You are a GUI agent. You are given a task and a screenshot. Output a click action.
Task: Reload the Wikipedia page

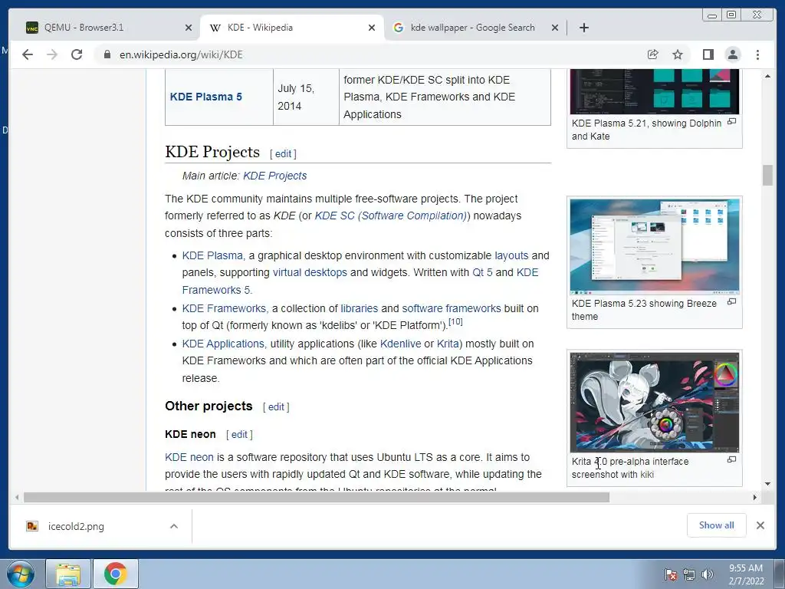[77, 54]
